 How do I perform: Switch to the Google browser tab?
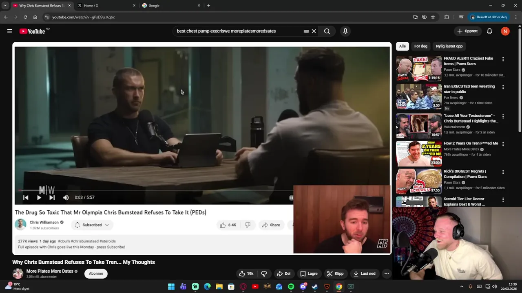171,6
